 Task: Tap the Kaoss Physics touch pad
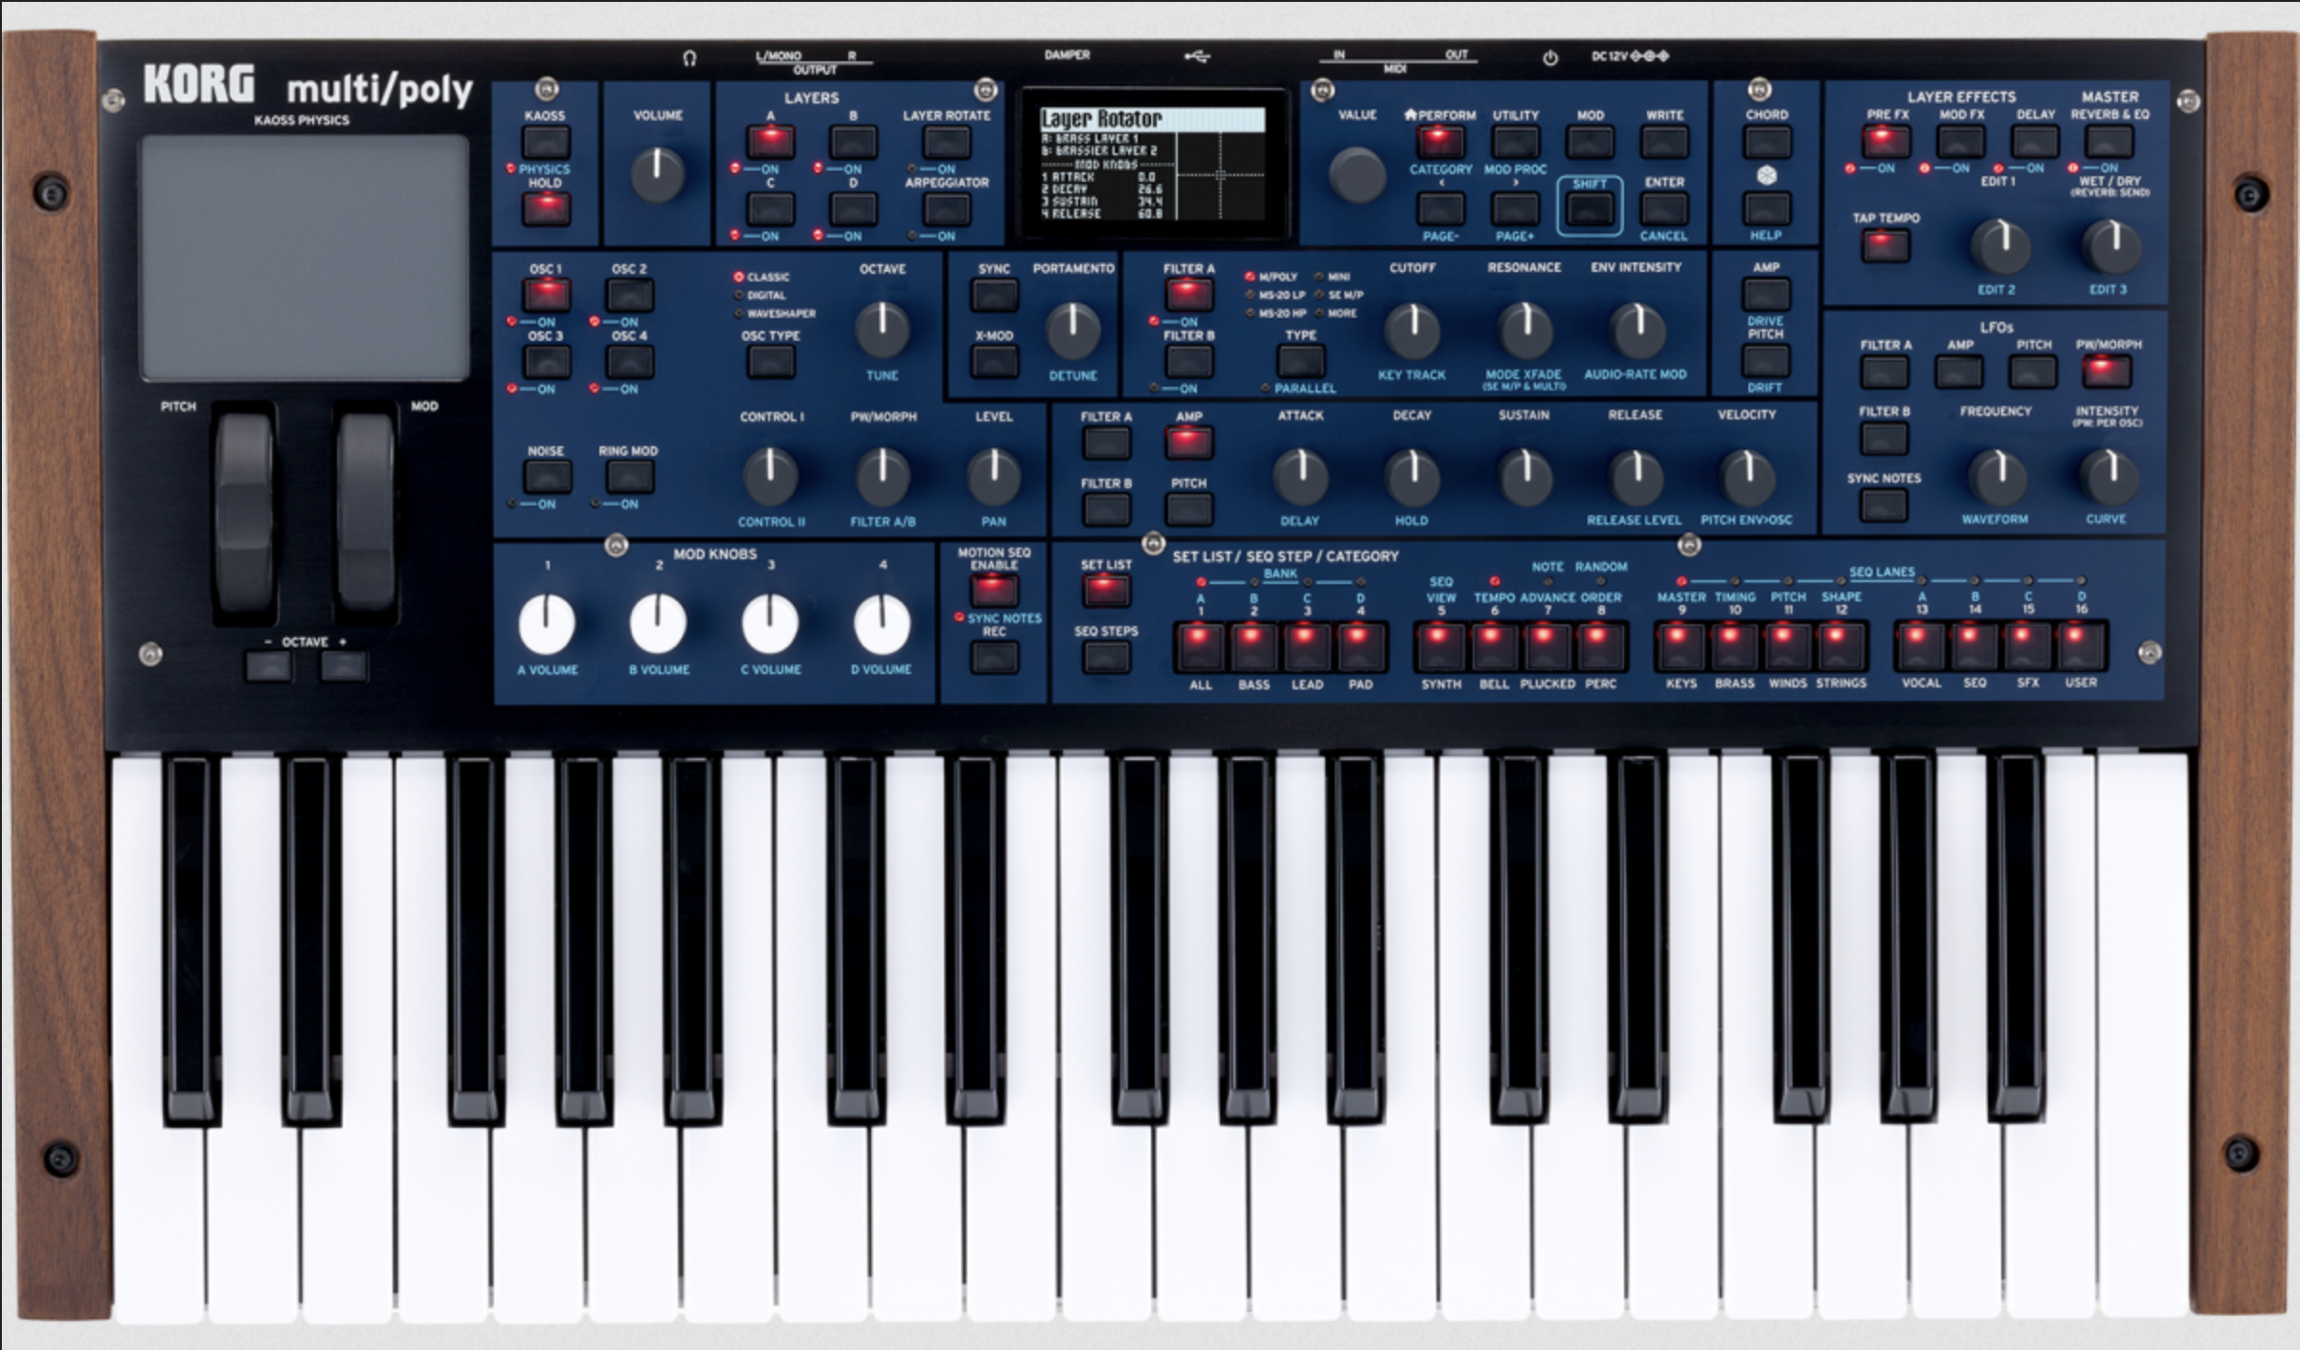point(304,259)
